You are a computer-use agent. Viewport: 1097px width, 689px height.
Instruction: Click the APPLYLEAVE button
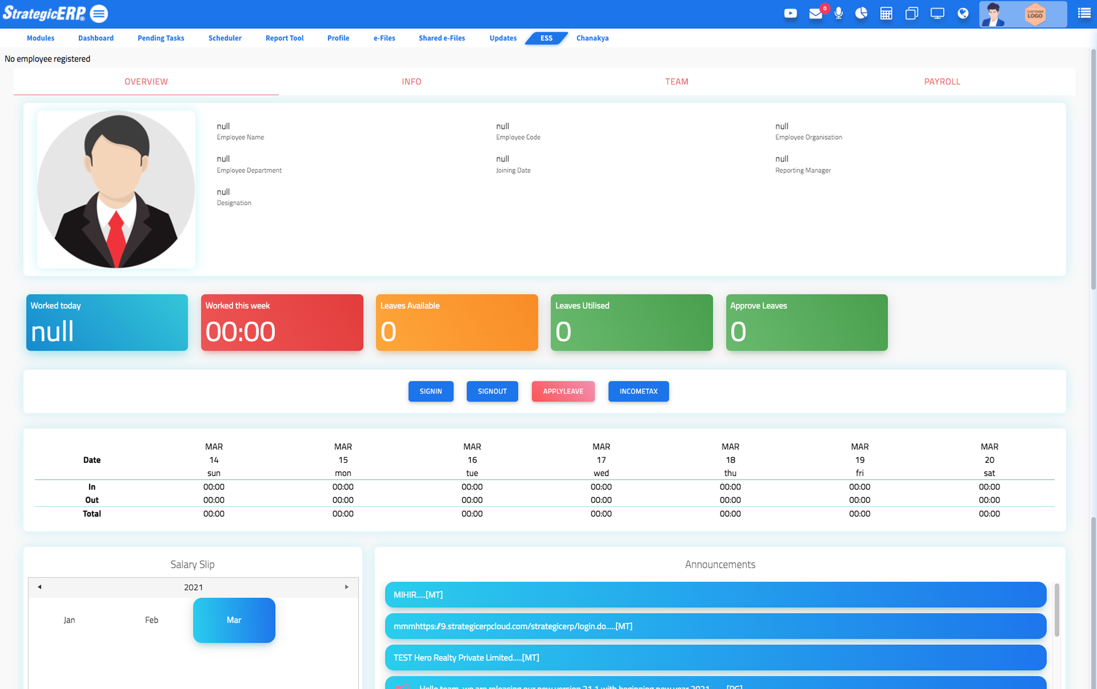(563, 391)
